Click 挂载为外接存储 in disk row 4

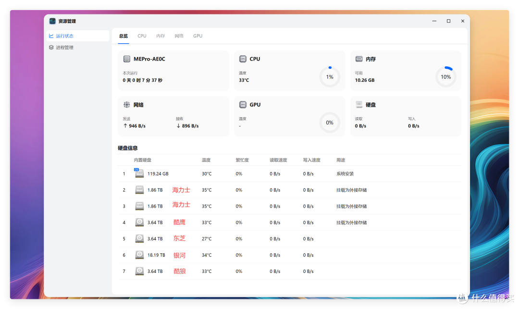point(351,222)
